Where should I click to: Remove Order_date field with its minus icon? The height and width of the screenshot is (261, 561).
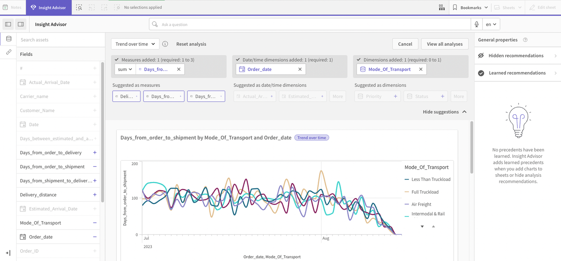[95, 237]
